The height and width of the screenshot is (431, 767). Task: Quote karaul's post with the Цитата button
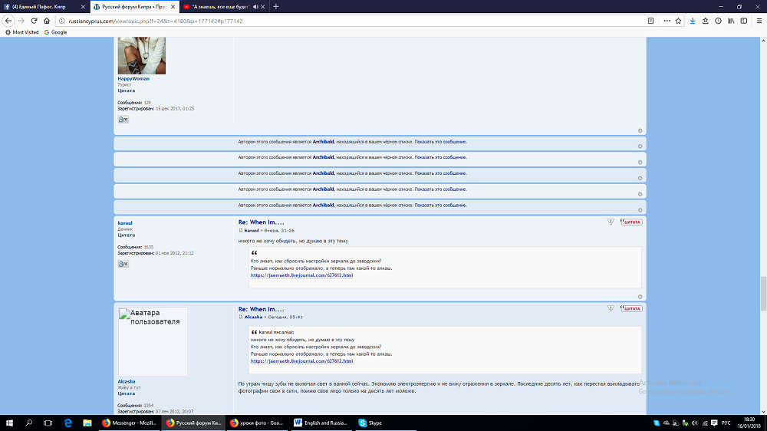coord(630,222)
